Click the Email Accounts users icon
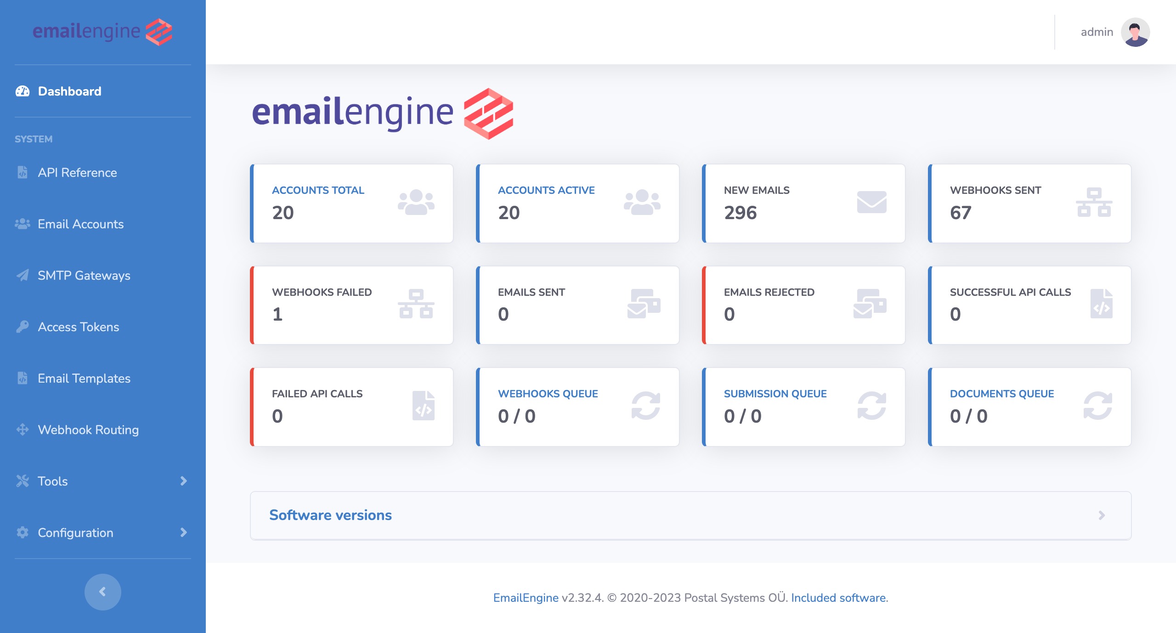Screen dimensions: 1176x633 tap(23, 224)
